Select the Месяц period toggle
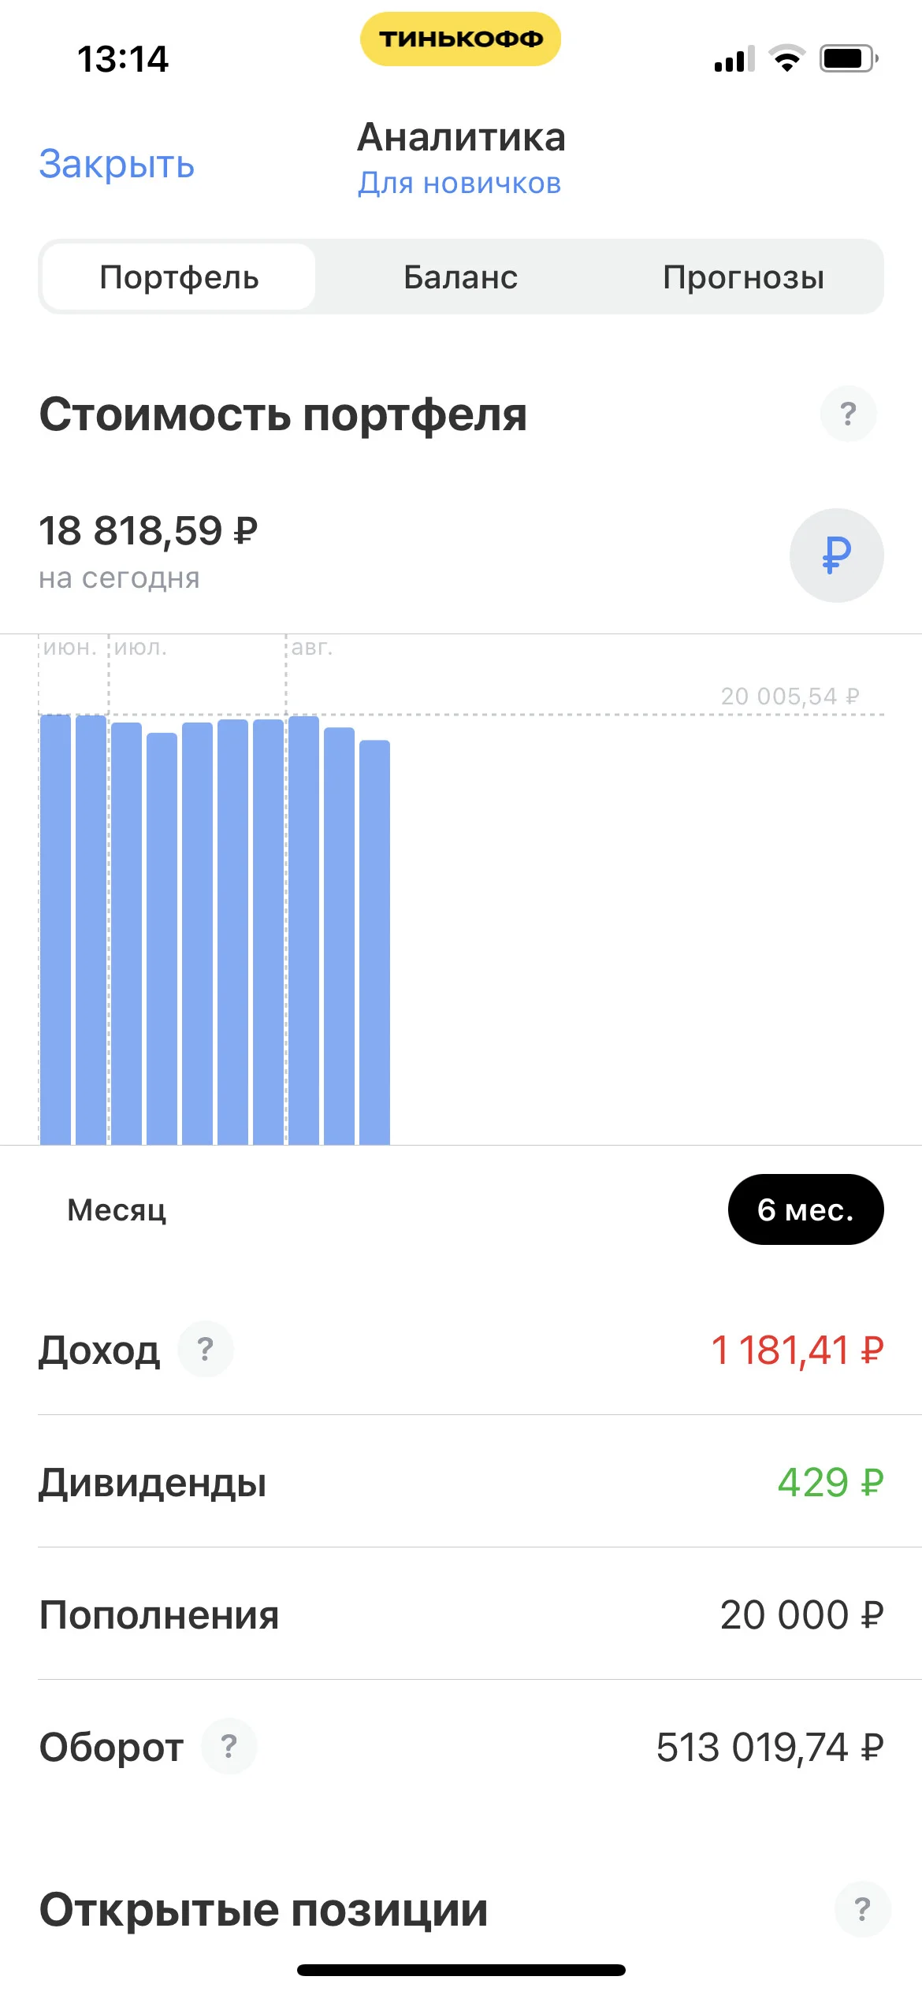 tap(117, 1209)
